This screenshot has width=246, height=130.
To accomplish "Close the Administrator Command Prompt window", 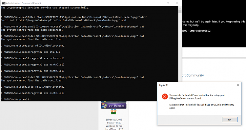I will tap(177, 3).
